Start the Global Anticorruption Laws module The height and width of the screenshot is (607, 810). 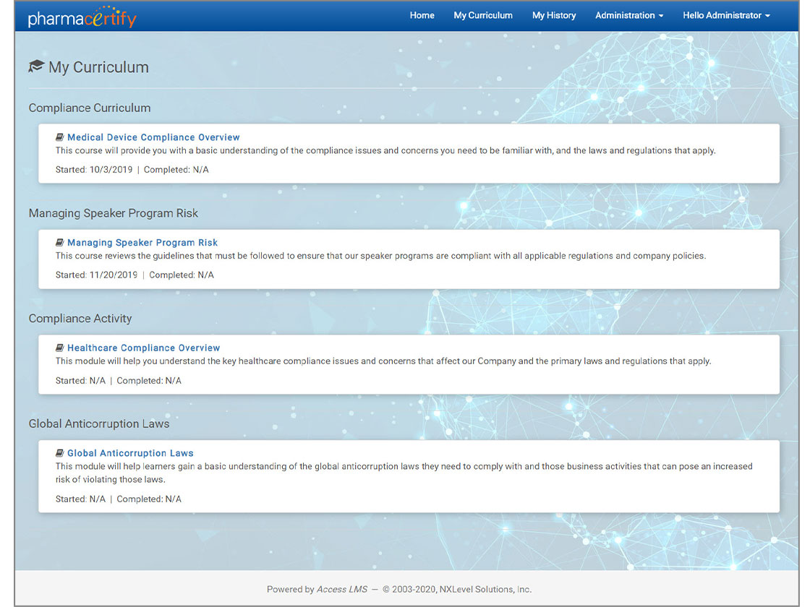pos(130,453)
